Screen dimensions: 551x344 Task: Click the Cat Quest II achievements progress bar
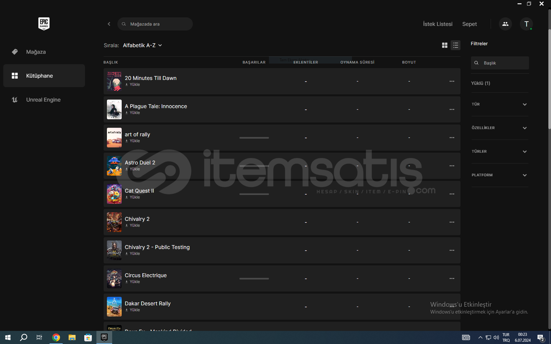click(x=254, y=194)
